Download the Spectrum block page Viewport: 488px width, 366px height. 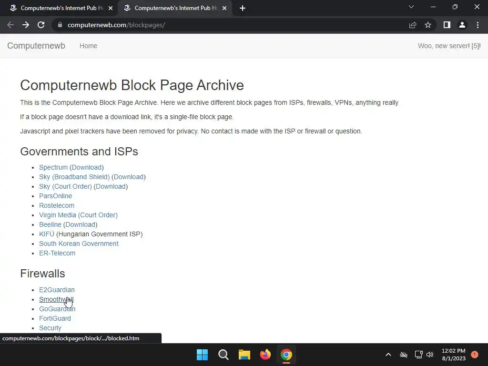pyautogui.click(x=87, y=167)
